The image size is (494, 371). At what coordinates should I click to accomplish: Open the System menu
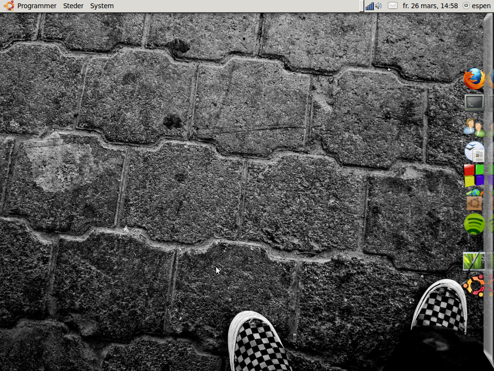coord(102,6)
